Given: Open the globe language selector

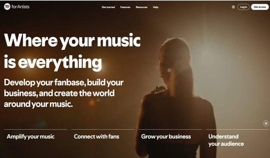Looking at the screenshot, I should pos(233,7).
